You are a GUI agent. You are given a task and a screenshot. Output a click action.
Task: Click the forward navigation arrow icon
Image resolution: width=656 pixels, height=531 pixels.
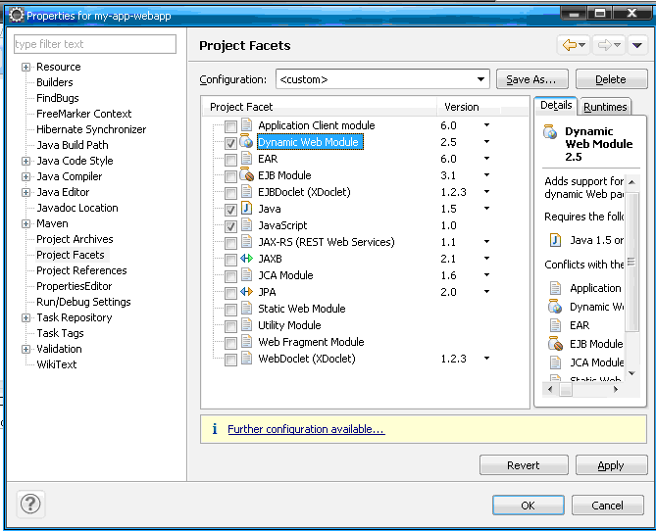click(x=605, y=45)
